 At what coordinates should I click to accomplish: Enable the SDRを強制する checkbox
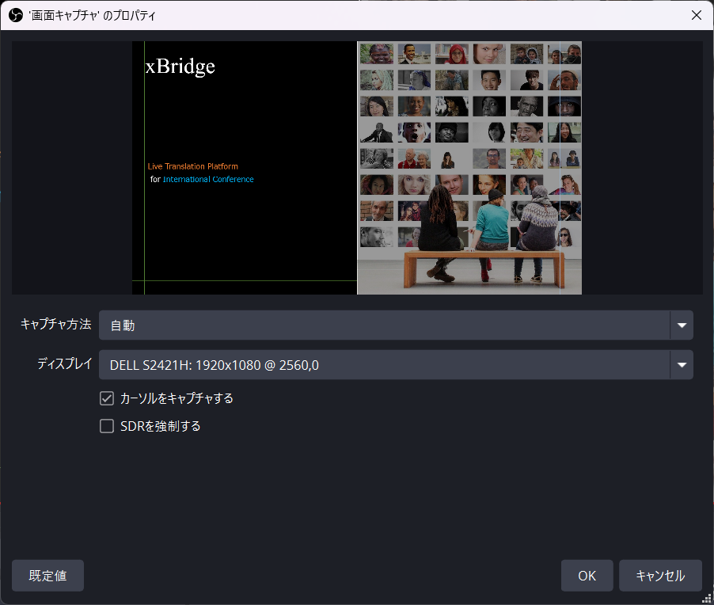coord(107,426)
